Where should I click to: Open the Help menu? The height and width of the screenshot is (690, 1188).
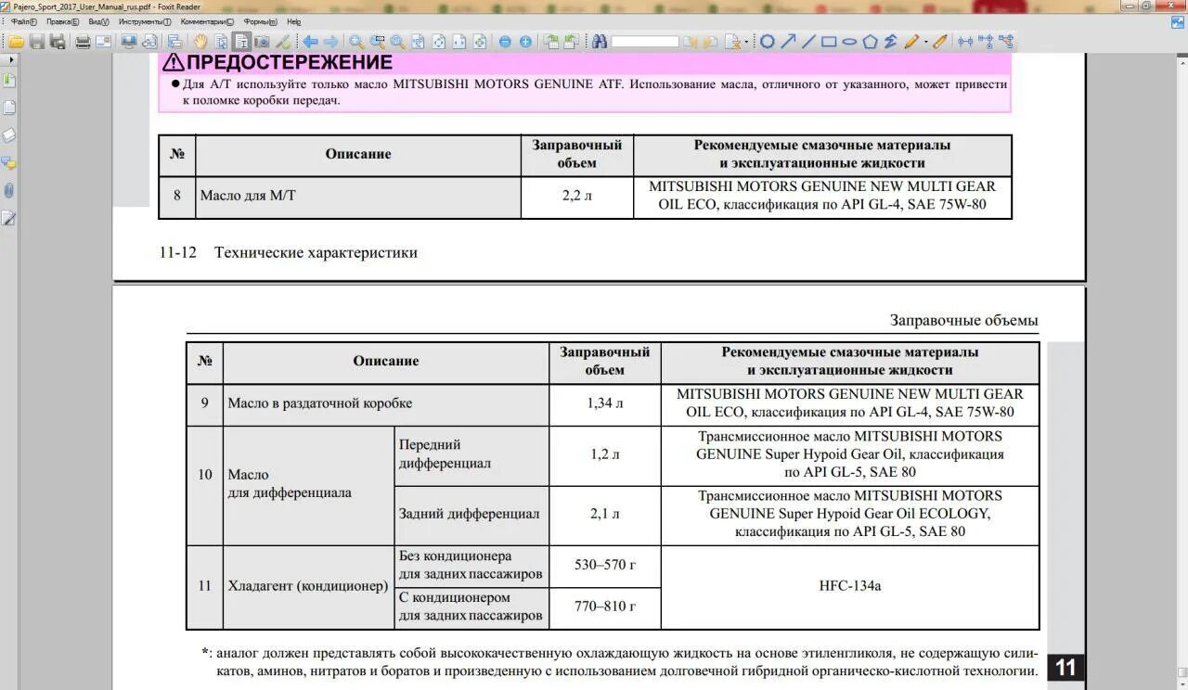click(x=294, y=21)
